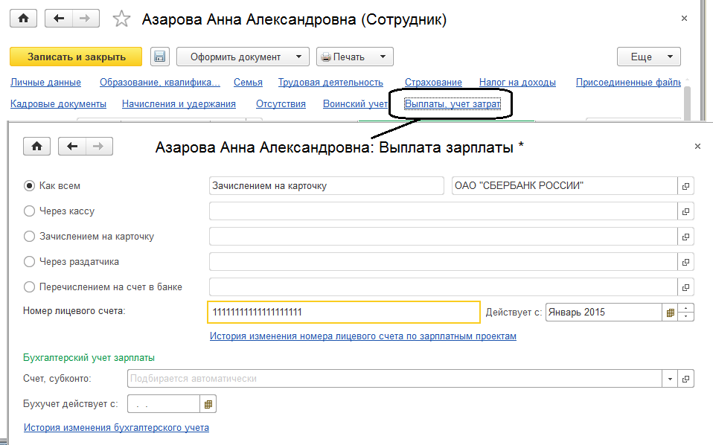Click the Записать и закрыть button
The height and width of the screenshot is (445, 713).
tap(76, 57)
